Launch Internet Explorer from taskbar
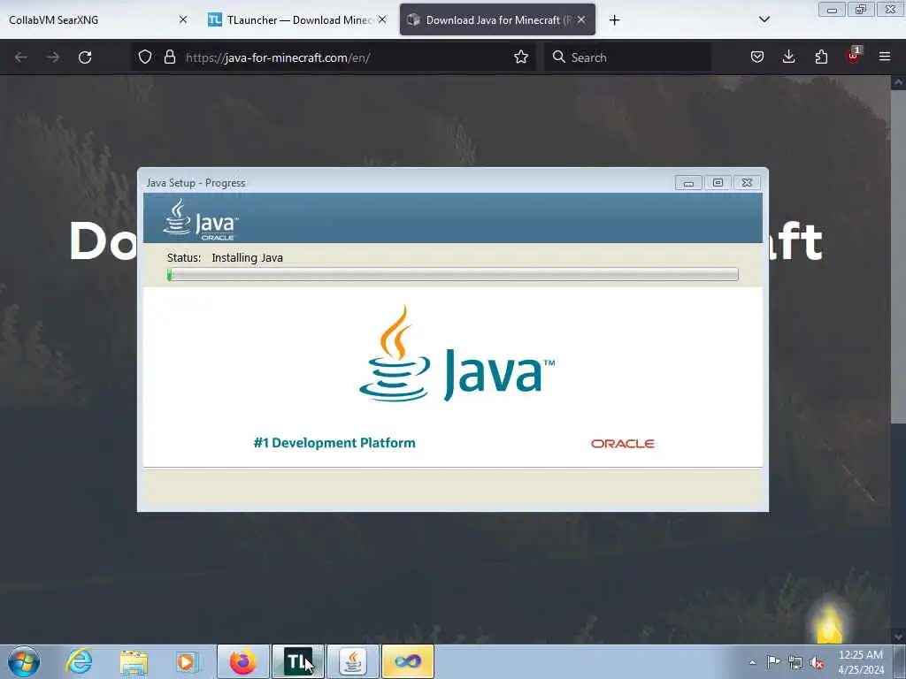Screen dimensions: 906x679 [79, 661]
